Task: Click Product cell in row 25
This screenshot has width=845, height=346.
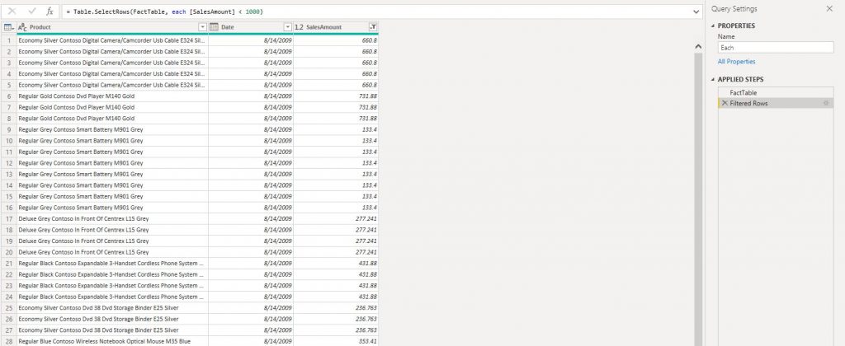Action: [112, 308]
